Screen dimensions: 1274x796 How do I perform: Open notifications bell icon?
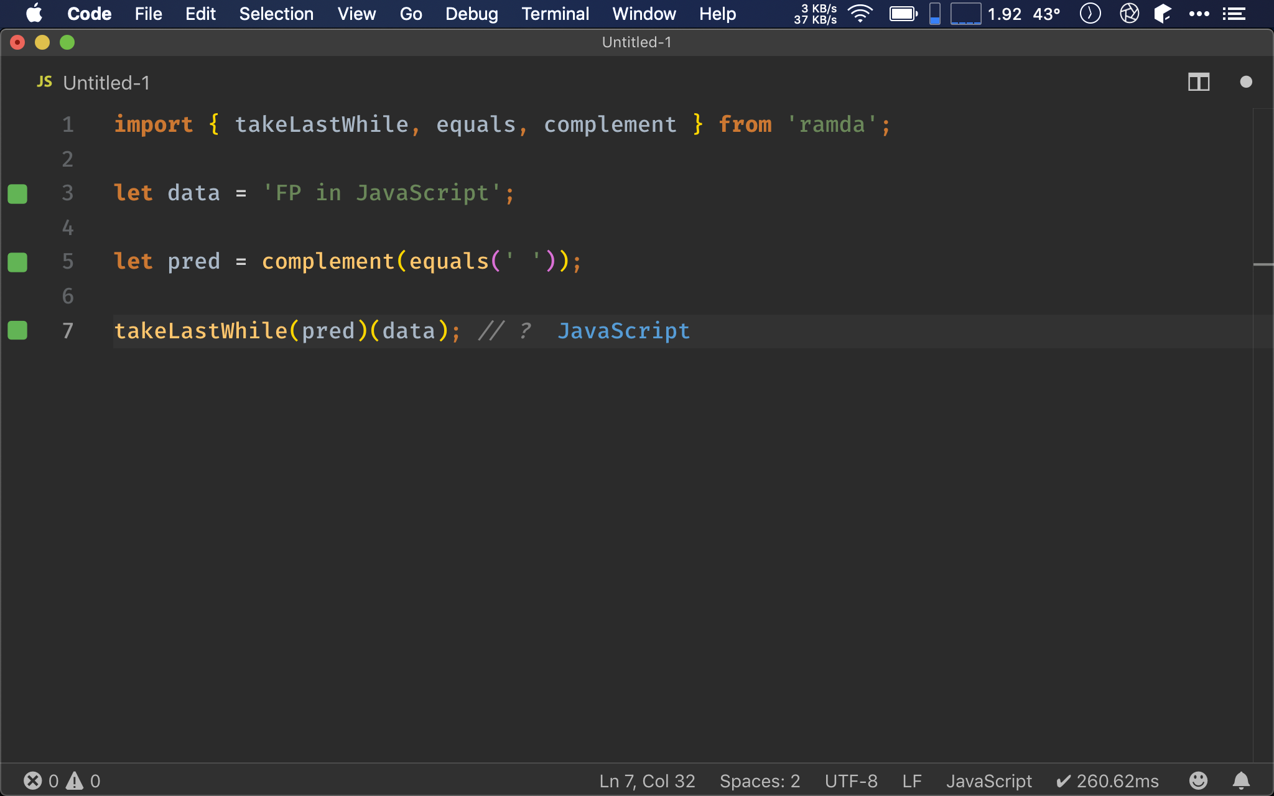1241,780
